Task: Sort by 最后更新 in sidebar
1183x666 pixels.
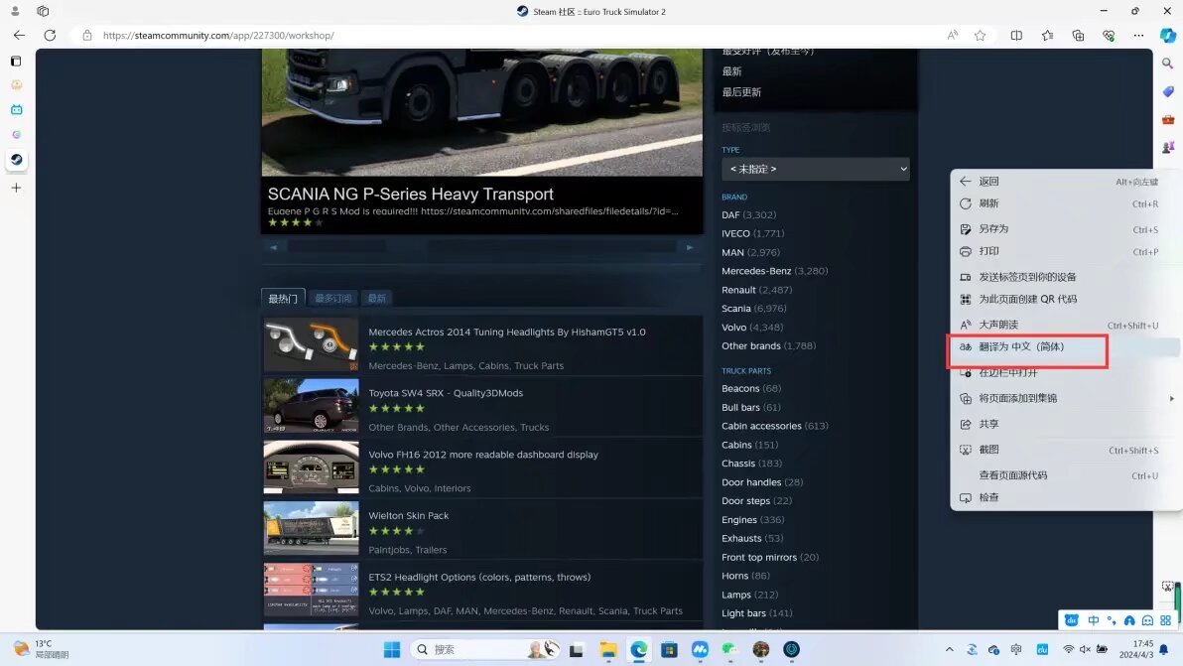Action: point(741,92)
